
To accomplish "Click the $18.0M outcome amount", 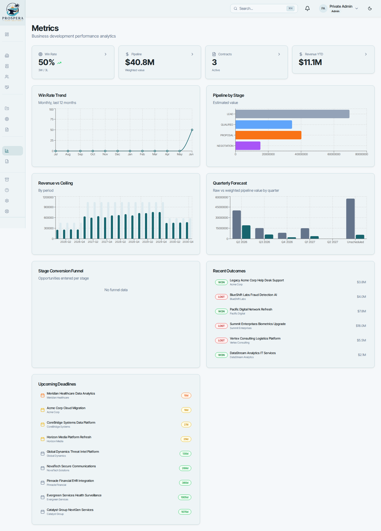I will 361,326.
